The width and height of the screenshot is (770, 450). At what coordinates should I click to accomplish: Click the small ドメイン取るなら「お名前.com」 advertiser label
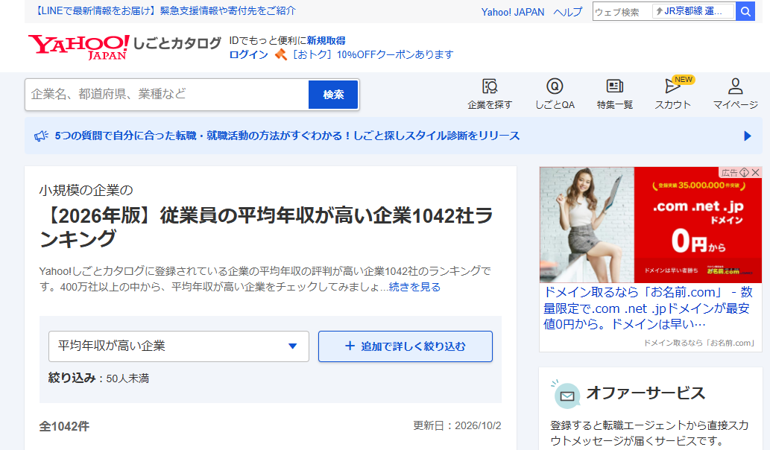[x=699, y=343]
